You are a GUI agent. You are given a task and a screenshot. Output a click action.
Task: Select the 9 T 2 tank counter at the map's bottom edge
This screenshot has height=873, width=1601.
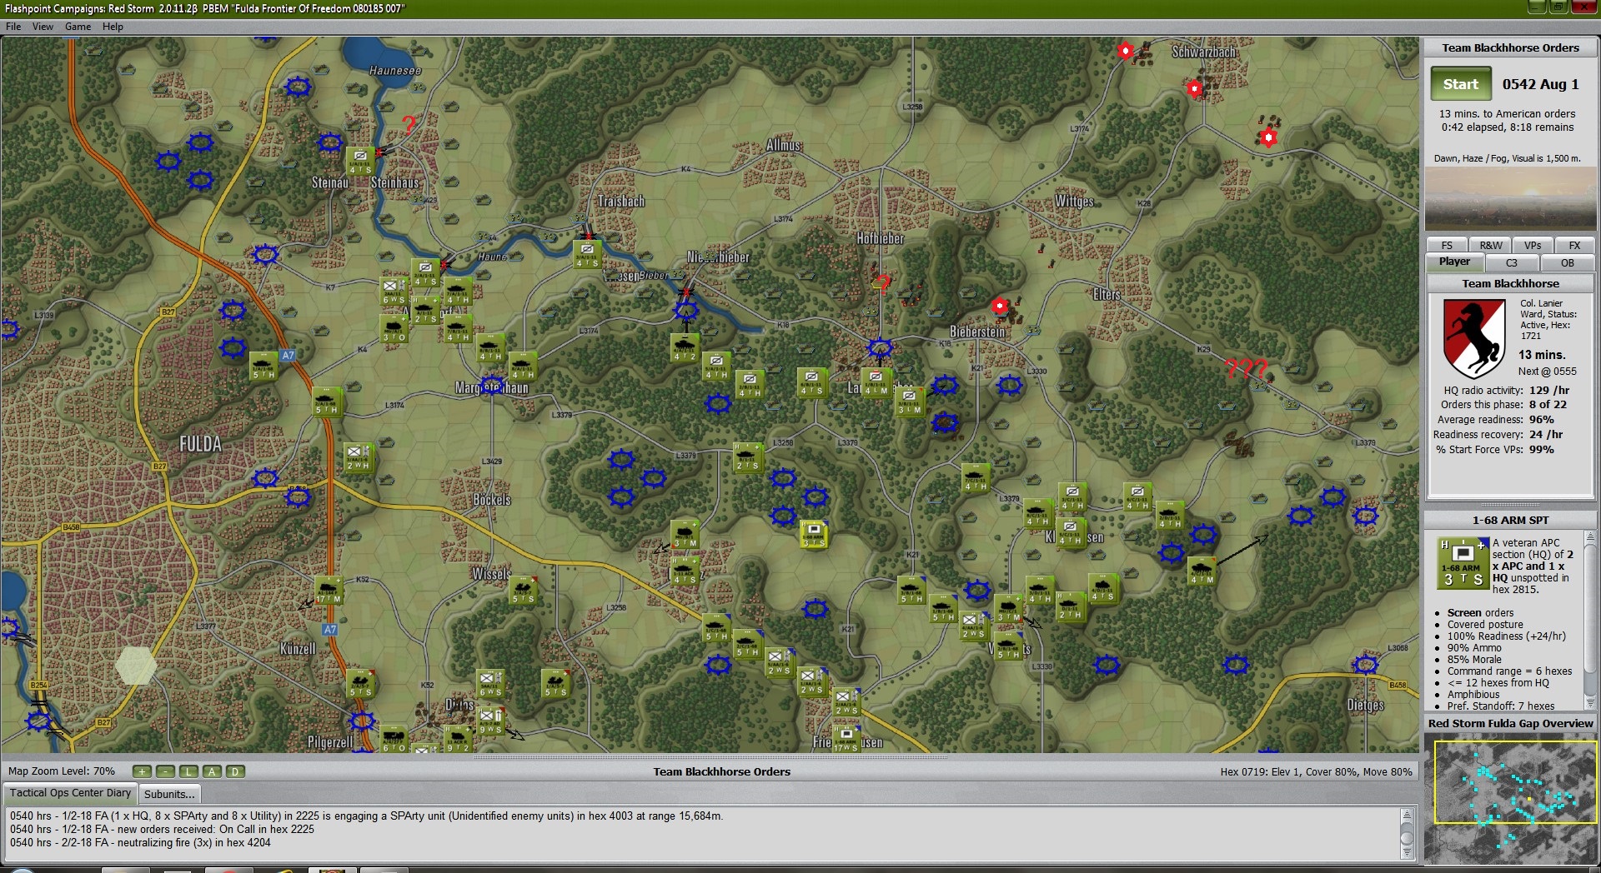(457, 739)
